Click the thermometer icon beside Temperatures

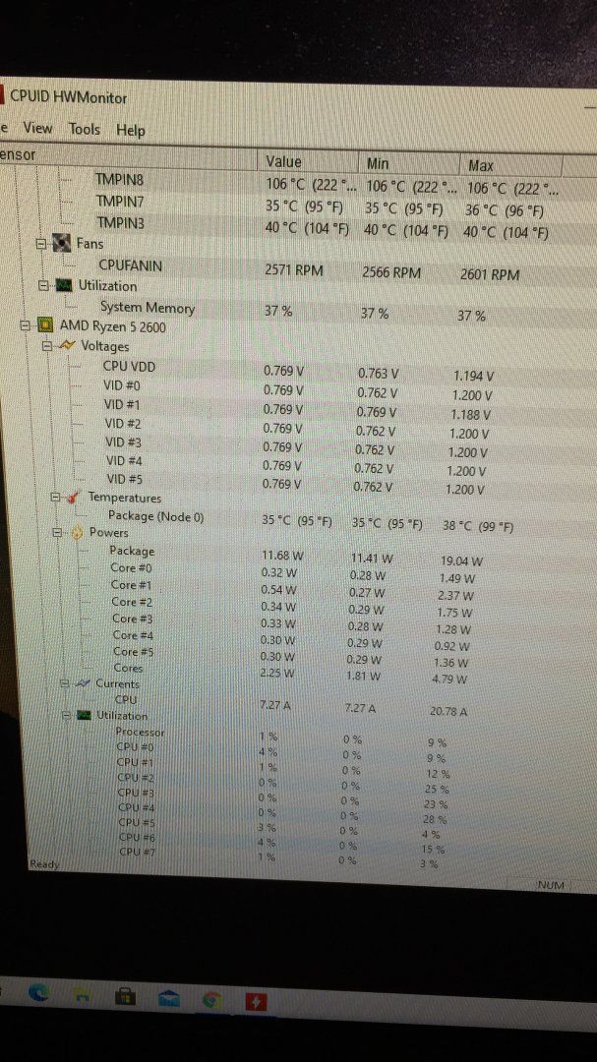click(x=75, y=498)
